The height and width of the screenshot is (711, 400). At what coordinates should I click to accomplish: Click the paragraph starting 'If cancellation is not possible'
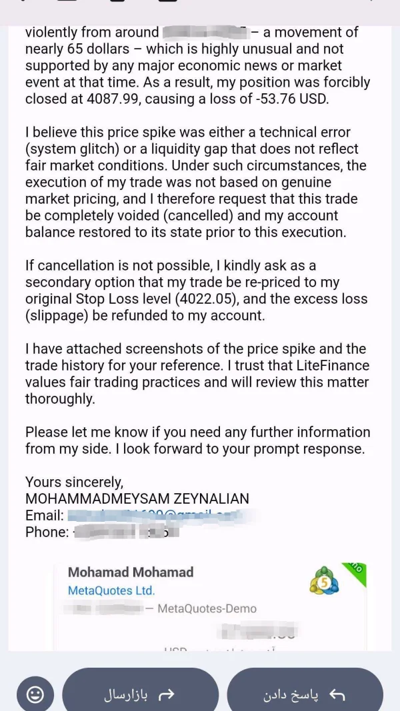coord(197,291)
